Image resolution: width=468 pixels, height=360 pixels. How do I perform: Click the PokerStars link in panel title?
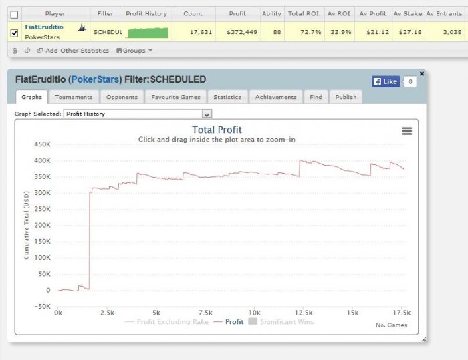pyautogui.click(x=95, y=79)
